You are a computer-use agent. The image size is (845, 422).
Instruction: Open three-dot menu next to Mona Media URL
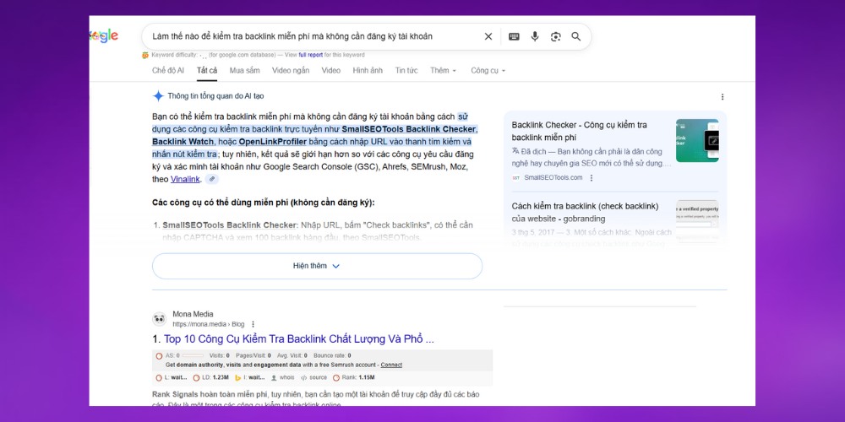tap(253, 324)
